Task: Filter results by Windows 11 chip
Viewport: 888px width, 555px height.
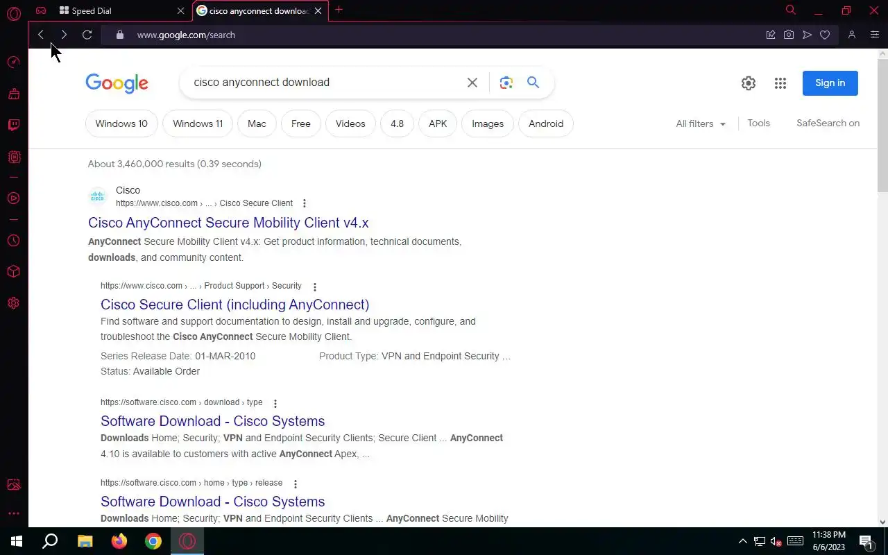Action: (x=198, y=123)
